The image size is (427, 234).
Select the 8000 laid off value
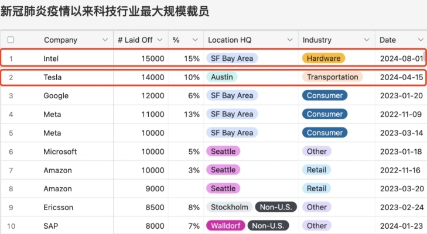coord(155,226)
